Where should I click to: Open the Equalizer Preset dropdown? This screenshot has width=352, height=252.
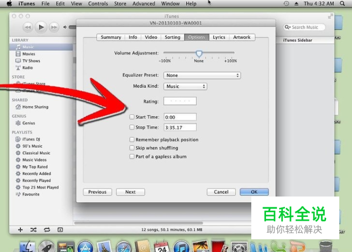tap(202, 75)
